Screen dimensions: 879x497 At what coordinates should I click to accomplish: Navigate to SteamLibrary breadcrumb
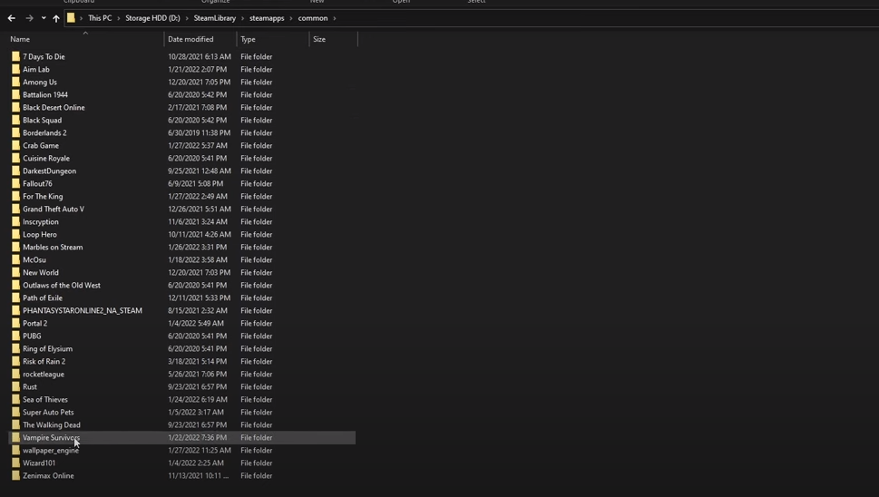tap(215, 18)
